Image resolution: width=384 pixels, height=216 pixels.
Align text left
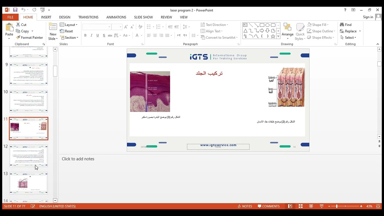(x=149, y=35)
